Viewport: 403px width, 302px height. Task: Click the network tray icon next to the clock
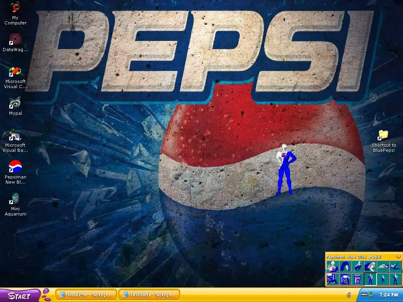click(x=370, y=295)
